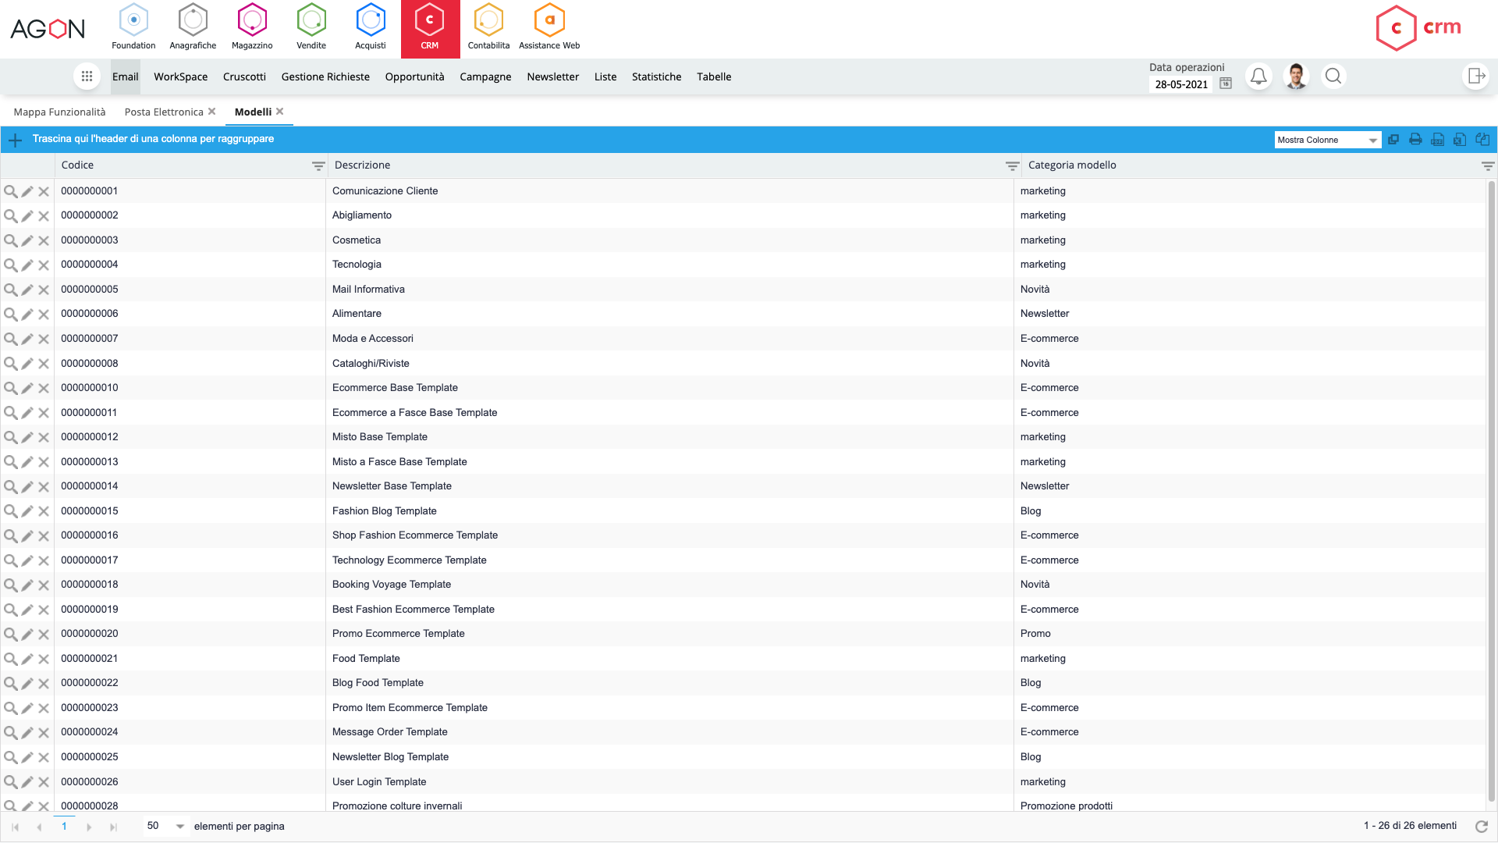Click the logout door icon
1498x843 pixels.
(1475, 76)
